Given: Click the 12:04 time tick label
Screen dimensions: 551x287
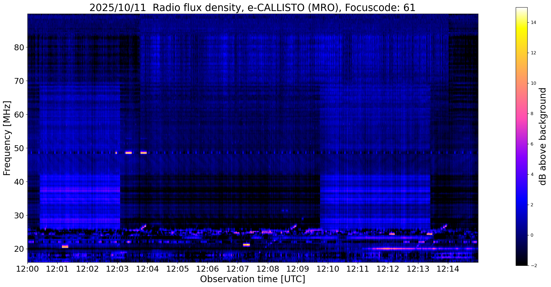Looking at the screenshot, I should pos(148,269).
